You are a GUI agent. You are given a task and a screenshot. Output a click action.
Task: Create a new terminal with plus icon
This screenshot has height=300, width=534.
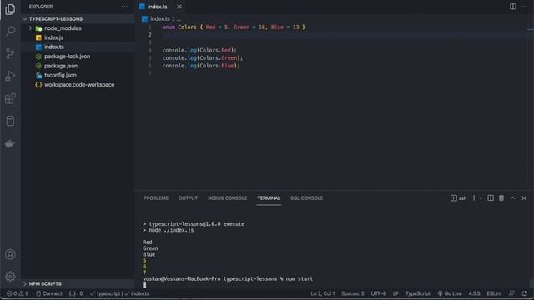(x=473, y=198)
